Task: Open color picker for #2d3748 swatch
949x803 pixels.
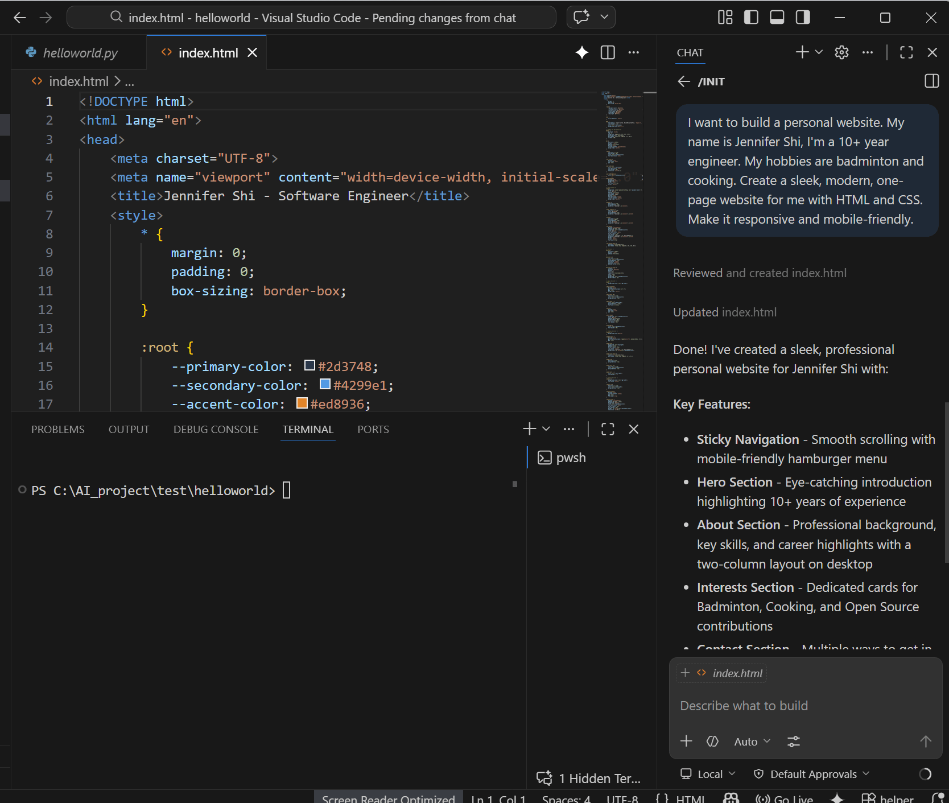Action: [310, 365]
